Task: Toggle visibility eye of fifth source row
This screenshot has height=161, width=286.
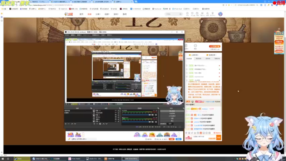Action: tap(115, 119)
